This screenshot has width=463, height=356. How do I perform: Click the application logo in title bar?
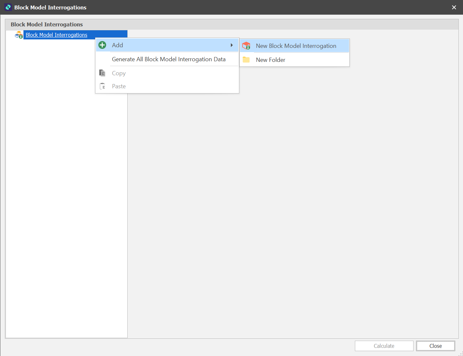[8, 7]
